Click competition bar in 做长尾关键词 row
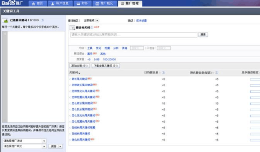The image size is (260, 152). tap(255, 79)
